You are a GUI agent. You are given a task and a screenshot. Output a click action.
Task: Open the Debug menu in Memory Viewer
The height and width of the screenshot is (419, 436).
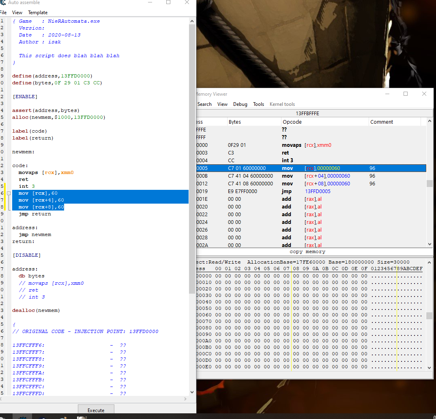(240, 104)
